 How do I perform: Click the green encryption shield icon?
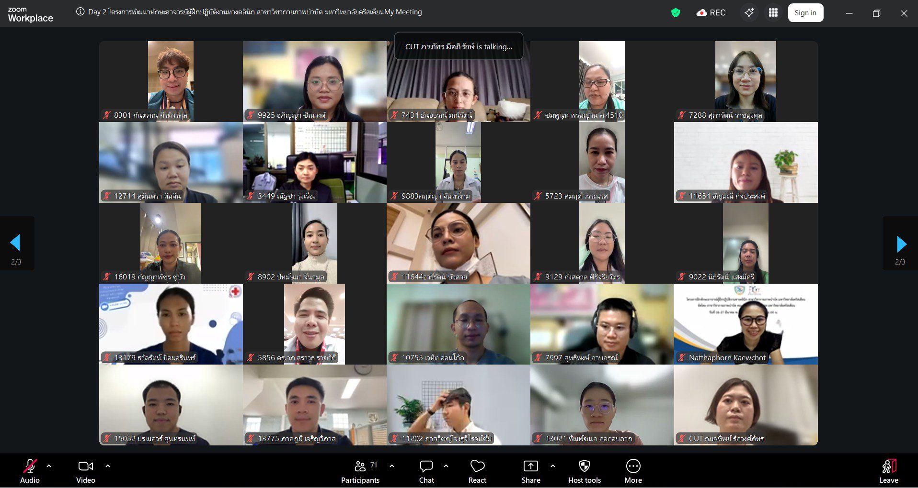pyautogui.click(x=676, y=13)
